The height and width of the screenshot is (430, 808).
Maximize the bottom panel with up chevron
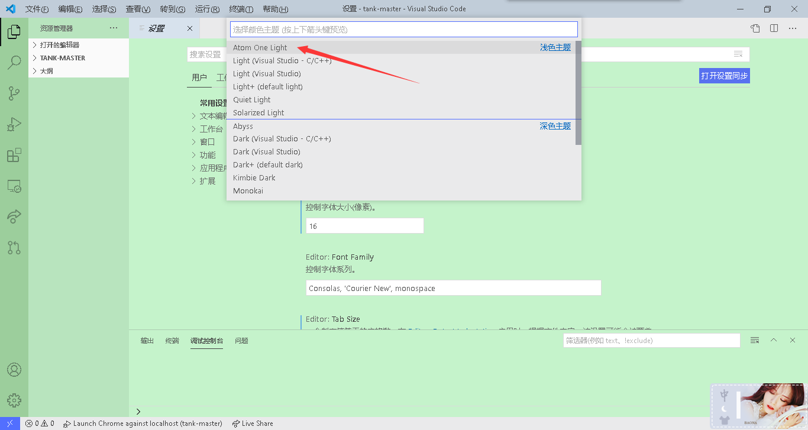(x=774, y=340)
